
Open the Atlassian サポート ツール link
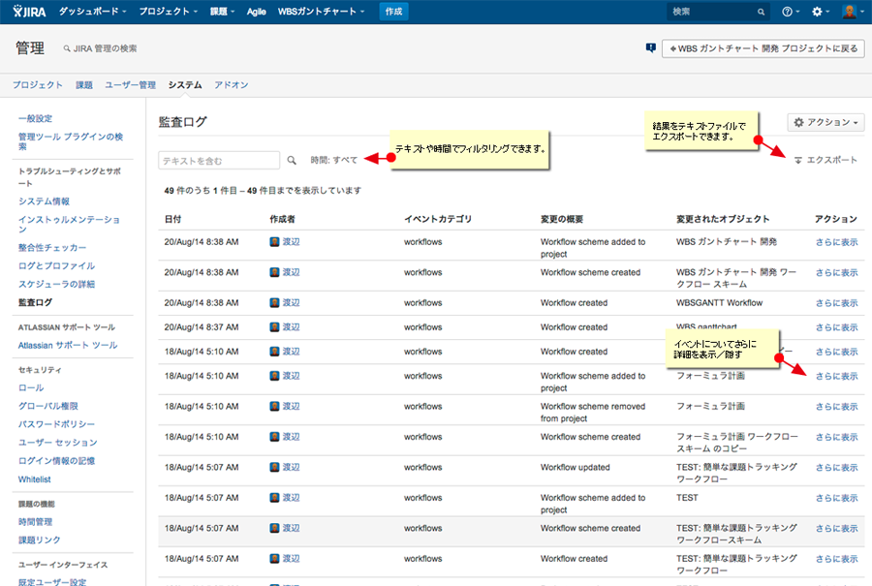click(x=68, y=345)
